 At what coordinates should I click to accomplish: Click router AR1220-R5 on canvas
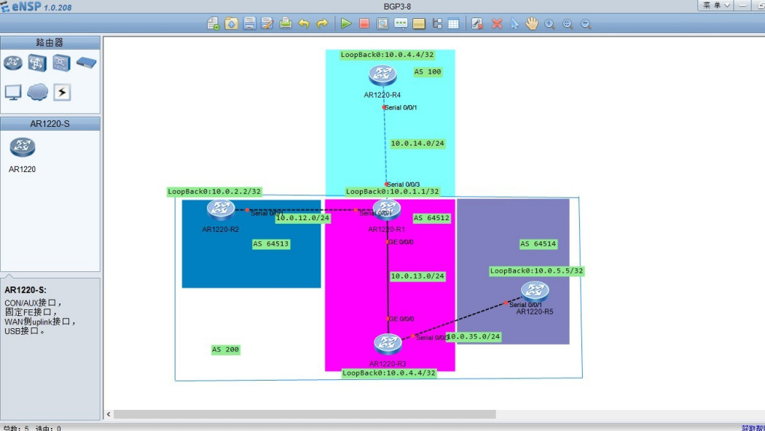(x=535, y=291)
